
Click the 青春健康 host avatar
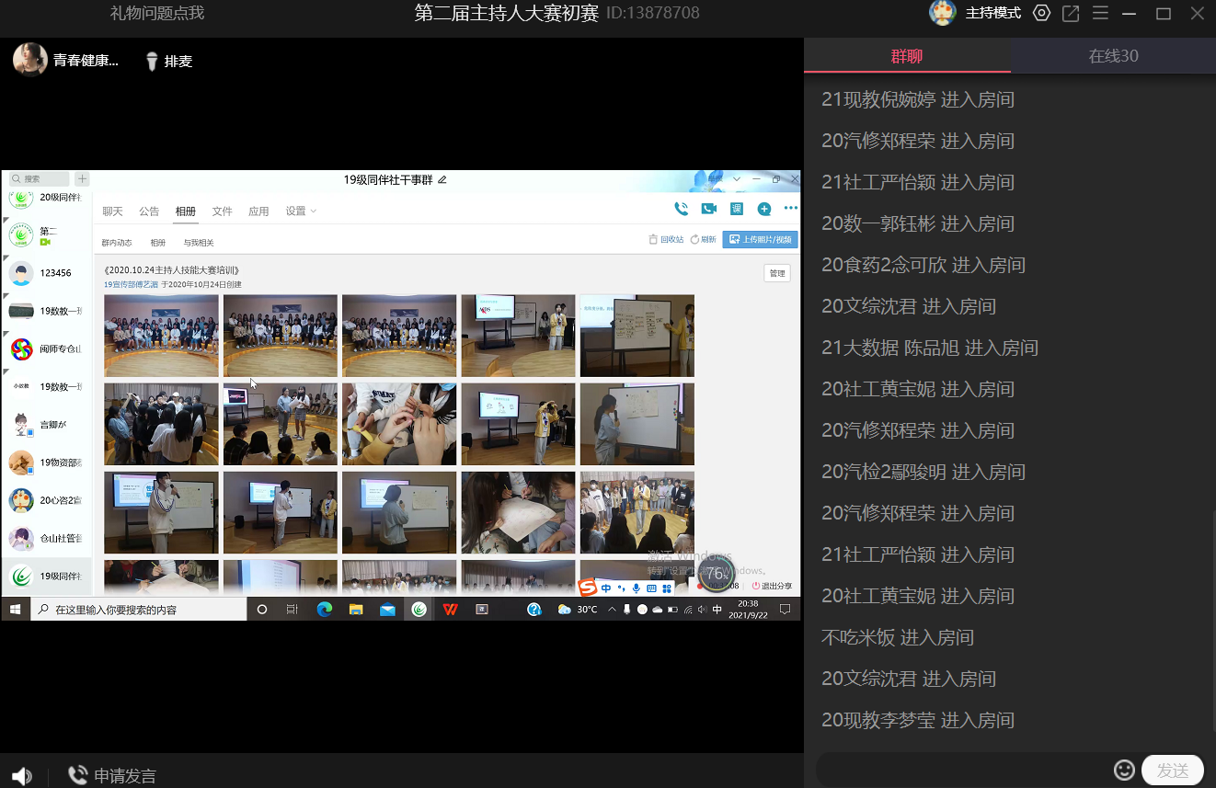(x=30, y=61)
